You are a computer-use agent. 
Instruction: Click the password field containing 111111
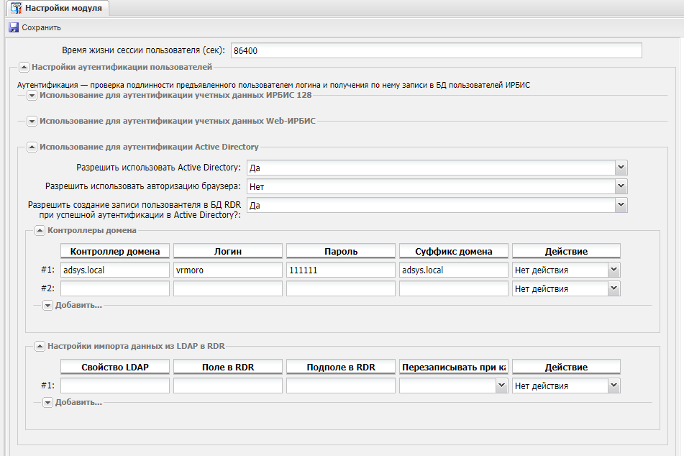coord(340,270)
